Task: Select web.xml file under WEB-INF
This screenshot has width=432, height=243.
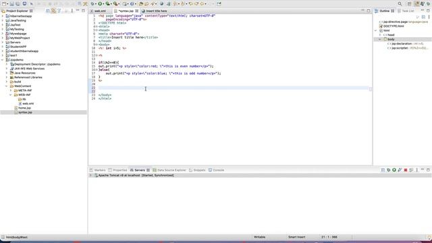Action: (x=28, y=103)
